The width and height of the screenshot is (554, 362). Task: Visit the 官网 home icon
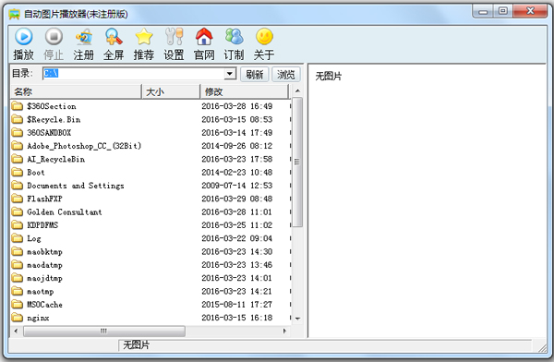click(x=204, y=37)
